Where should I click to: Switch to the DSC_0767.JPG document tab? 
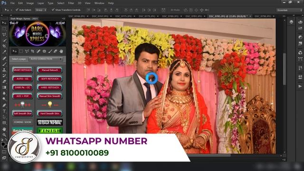(x=100, y=16)
